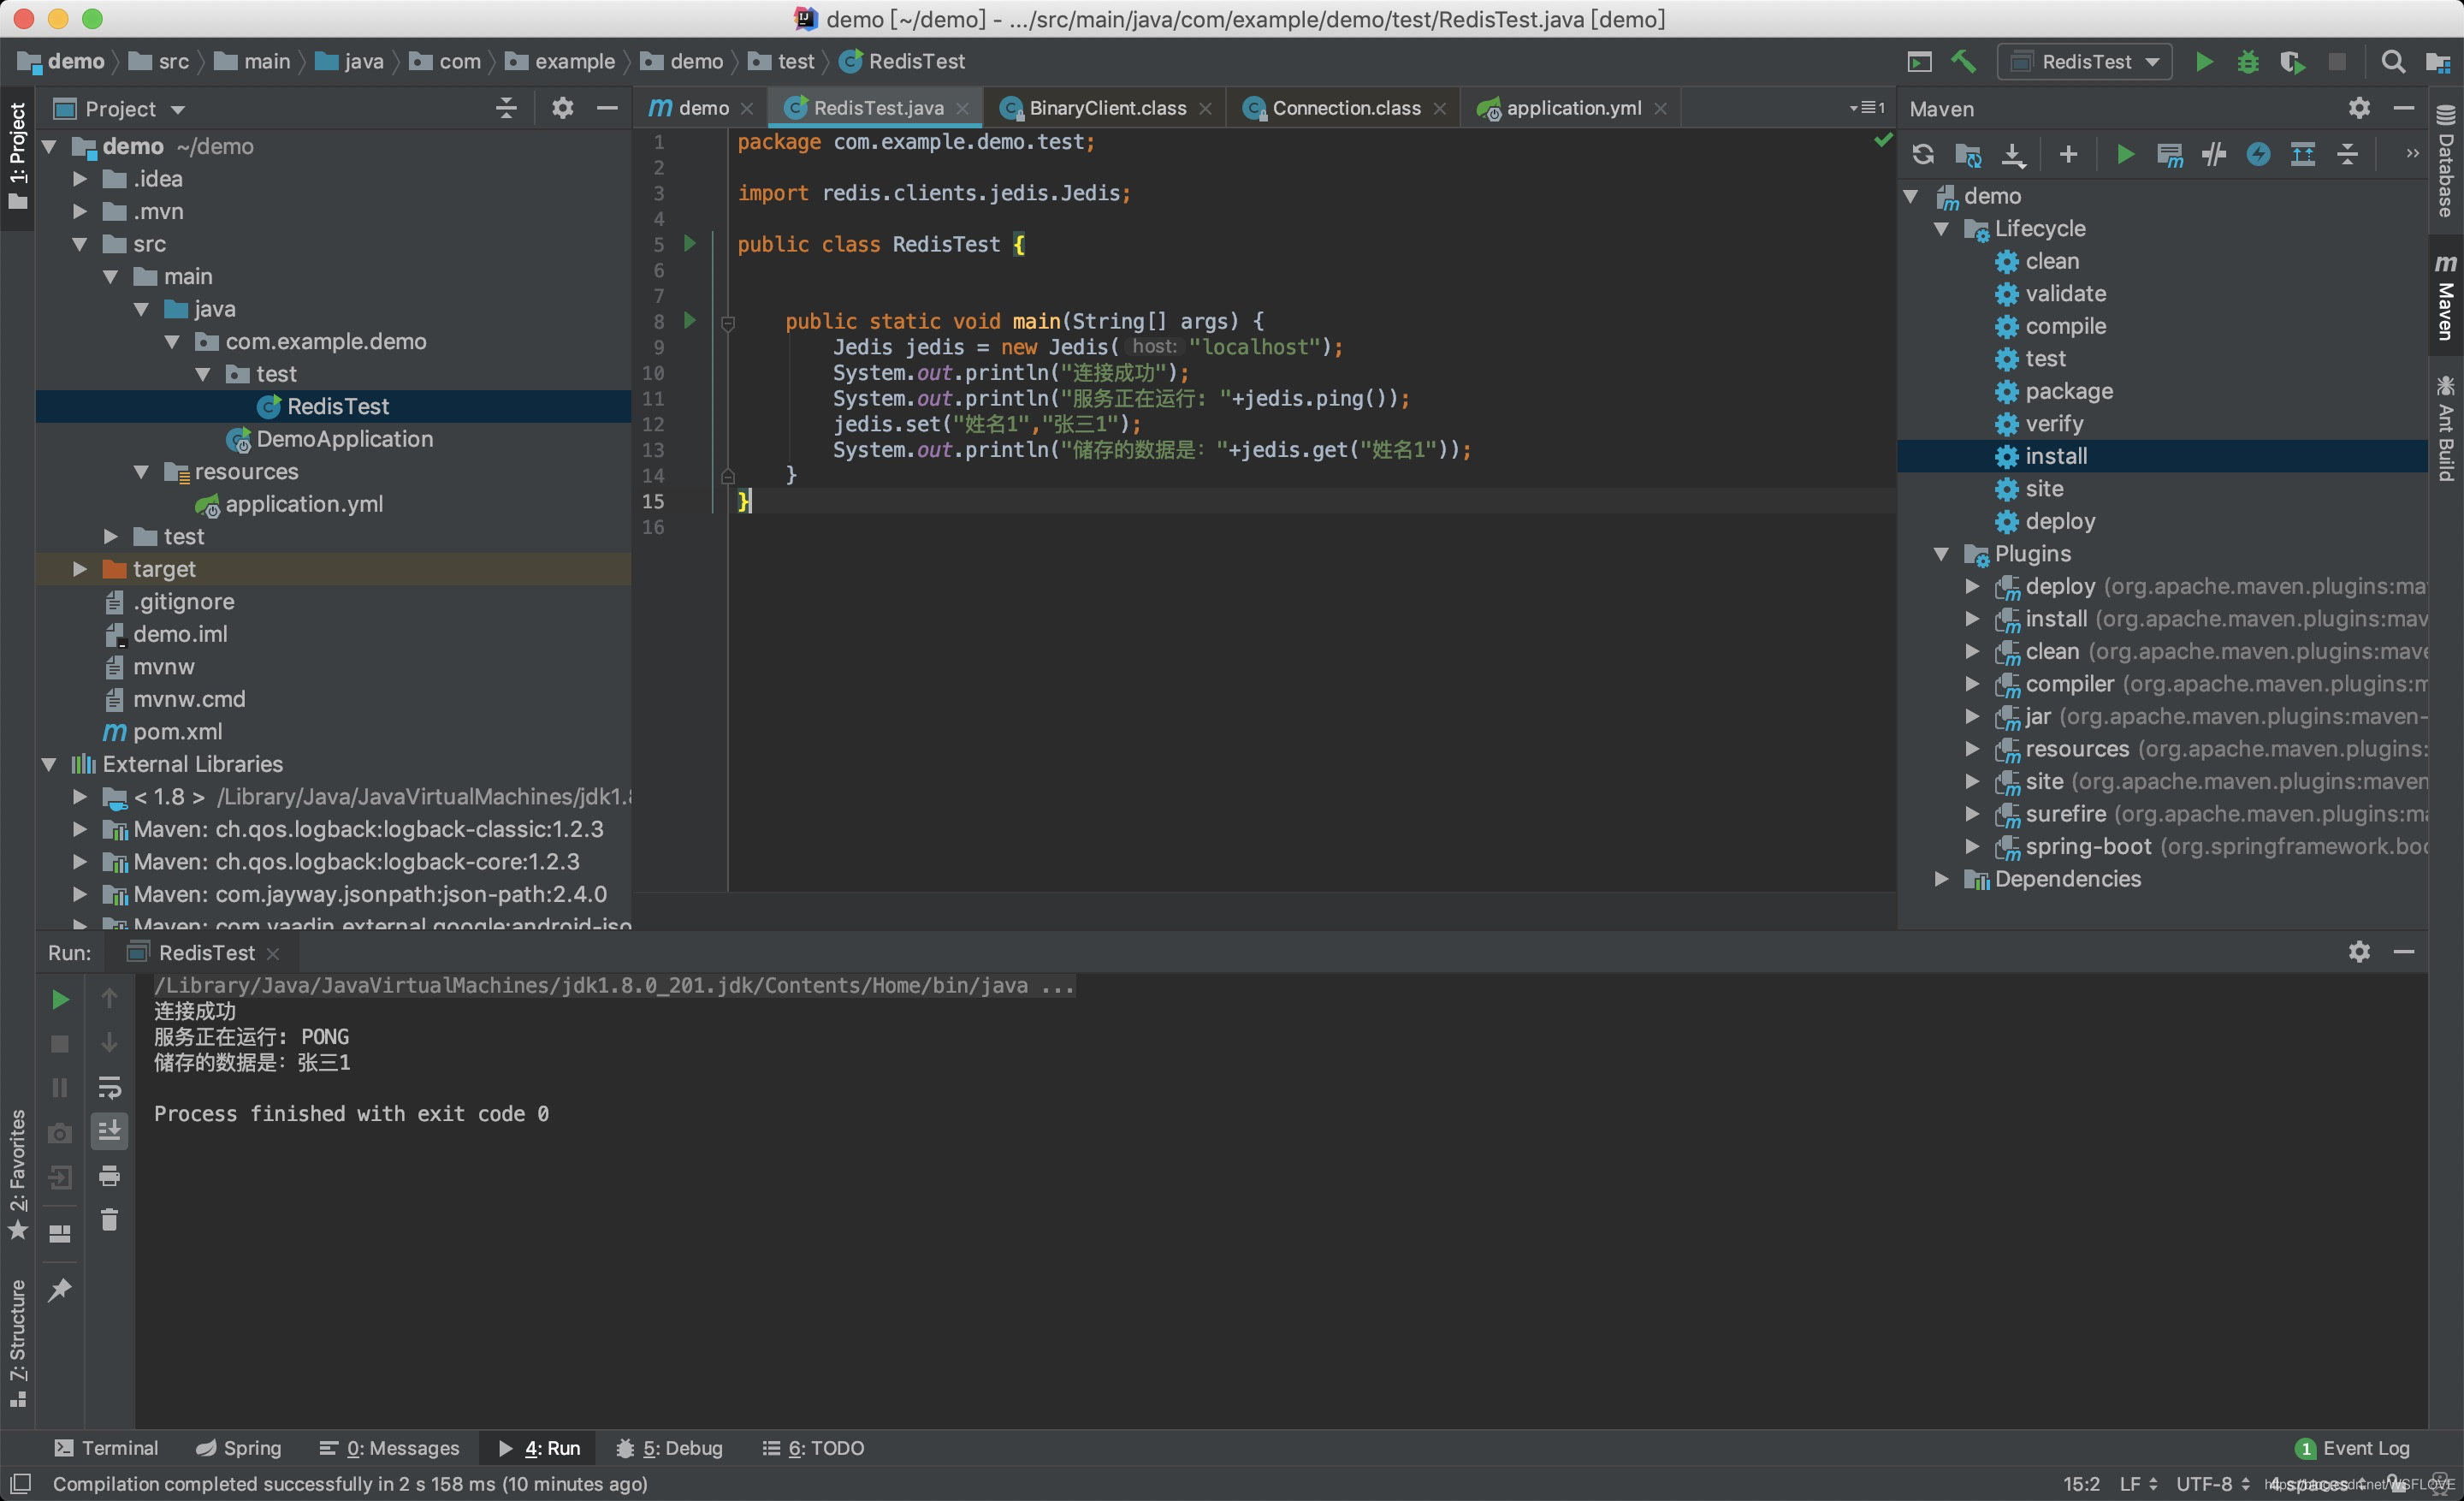Select the Maven install lifecycle goal
Screen dimensions: 2464x1501
[2161, 456]
